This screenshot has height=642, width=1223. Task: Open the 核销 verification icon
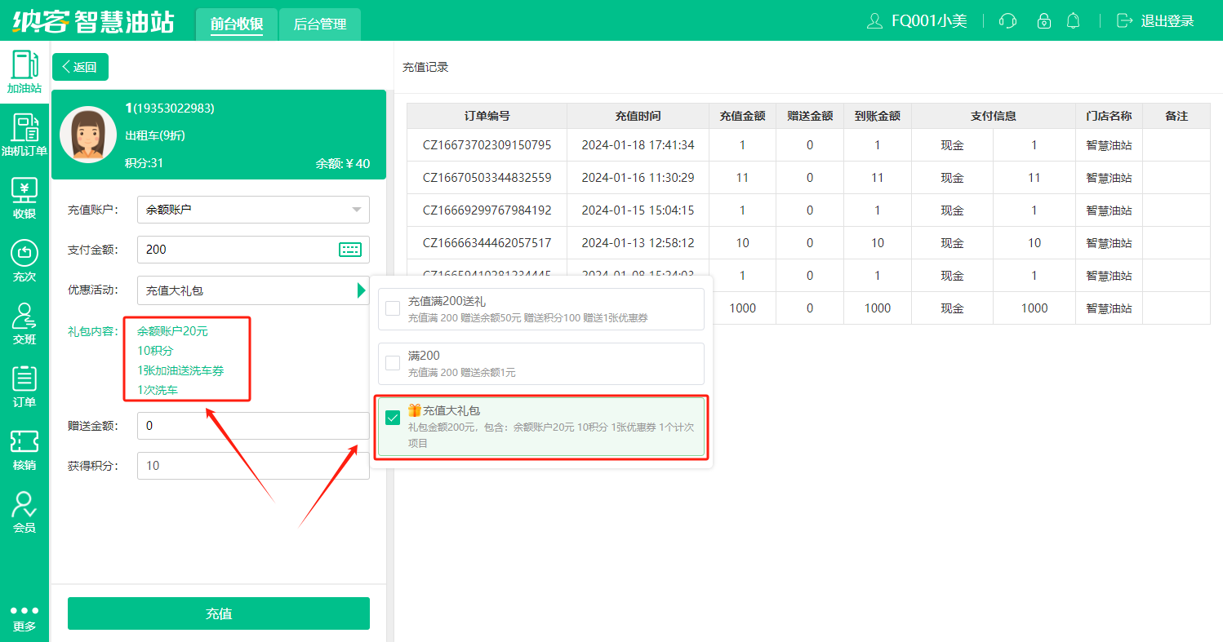click(24, 449)
